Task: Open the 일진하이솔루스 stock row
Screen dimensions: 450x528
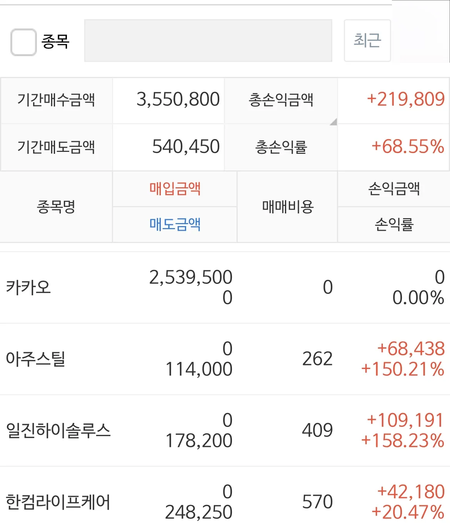Action: point(225,430)
